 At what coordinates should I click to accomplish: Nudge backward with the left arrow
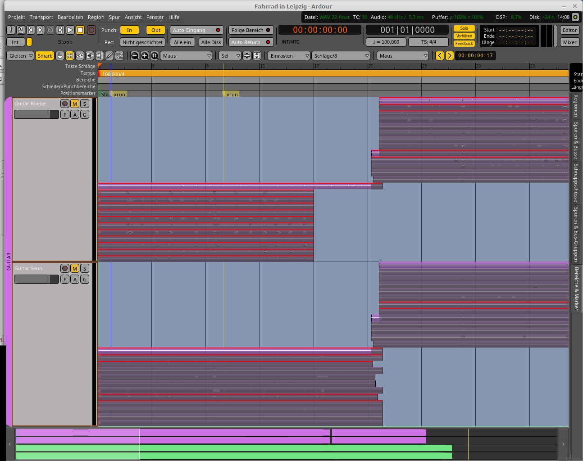click(x=440, y=56)
